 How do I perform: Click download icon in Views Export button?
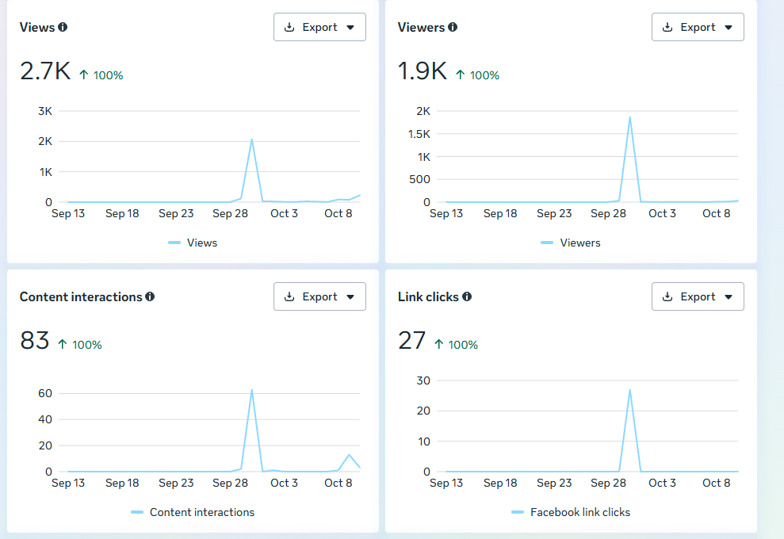(289, 27)
